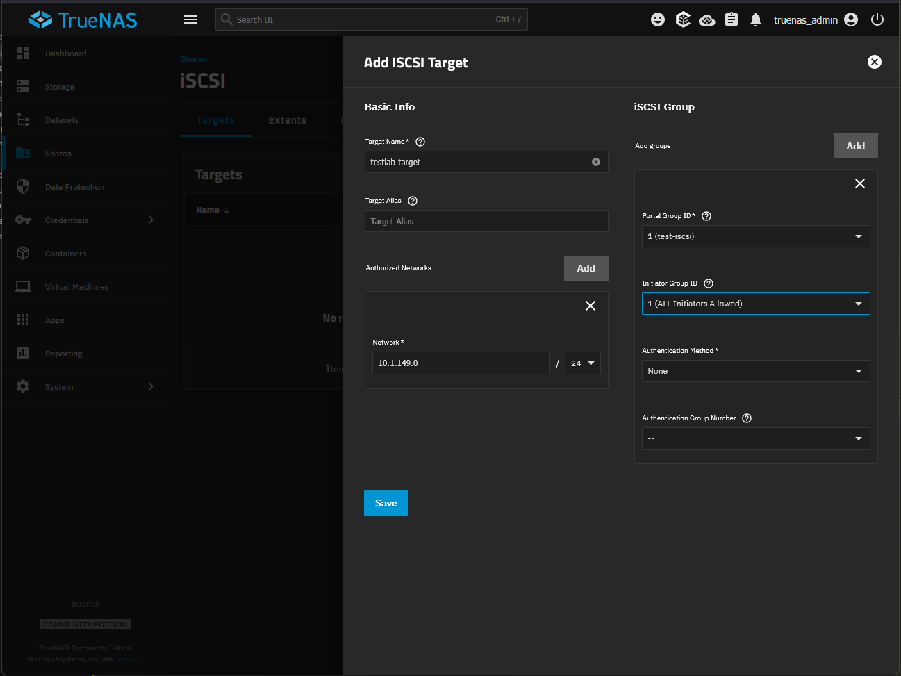Click the Dashboard sidebar icon
This screenshot has height=676, width=901.
[23, 53]
